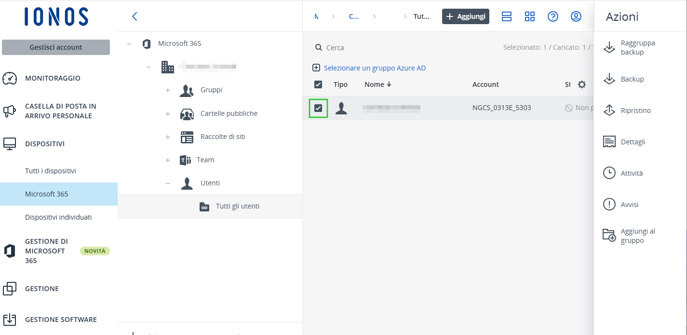The height and width of the screenshot is (335, 687).
Task: Open column settings gear icon
Action: (582, 84)
